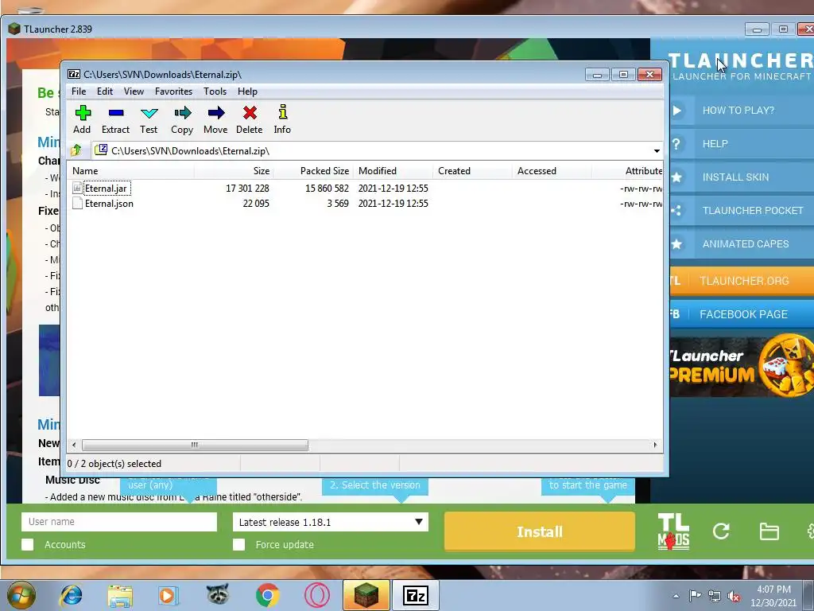Open Internet Explorer from the taskbar
The width and height of the screenshot is (814, 611).
71,595
